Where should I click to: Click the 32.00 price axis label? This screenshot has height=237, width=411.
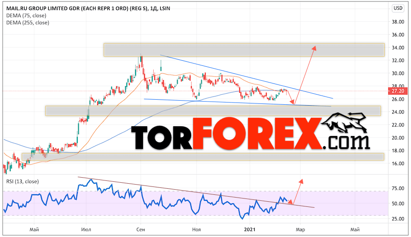coord(398,60)
